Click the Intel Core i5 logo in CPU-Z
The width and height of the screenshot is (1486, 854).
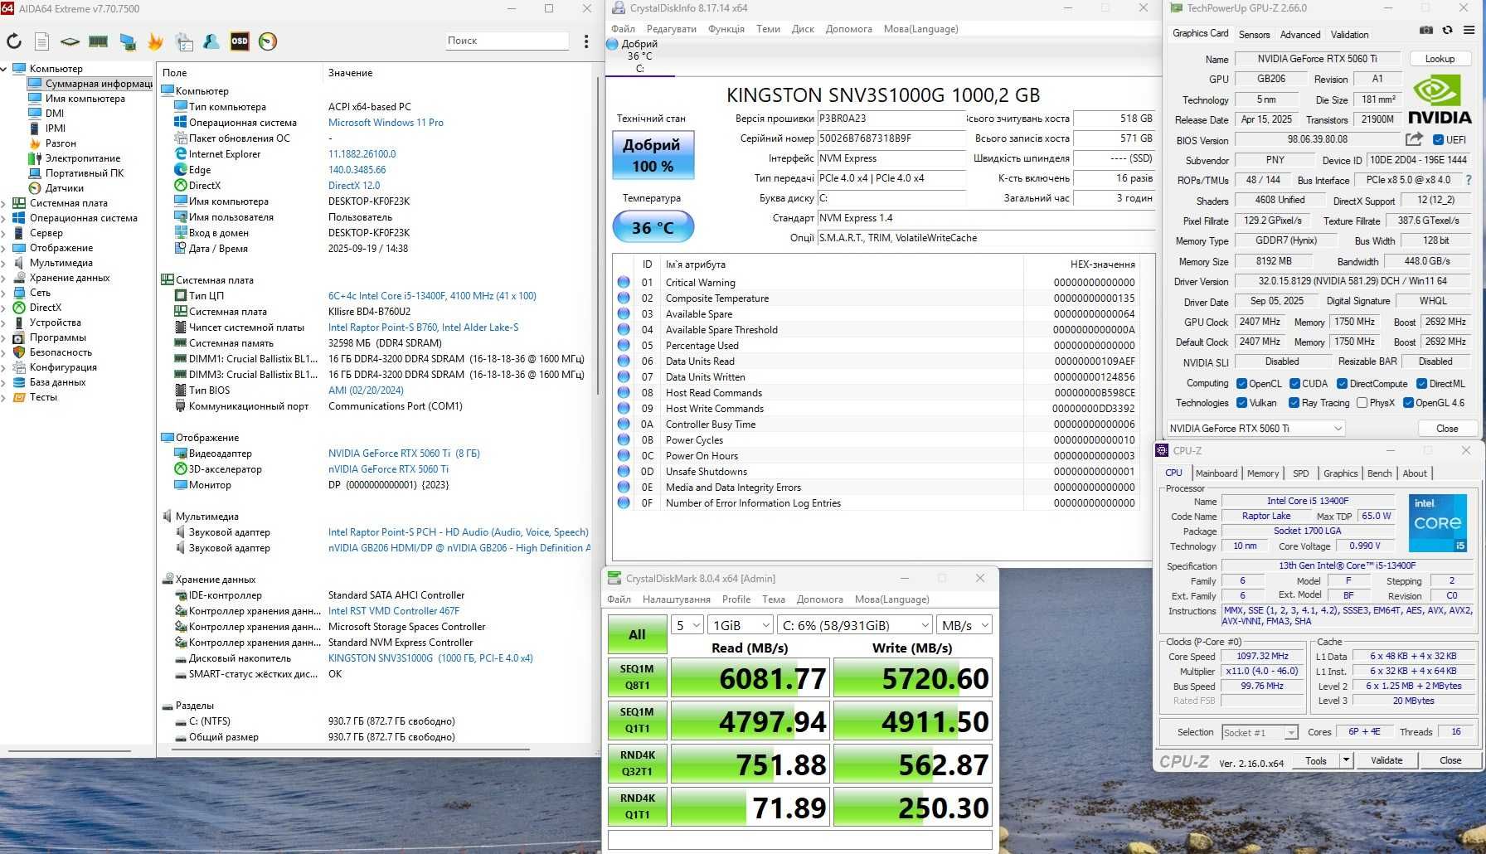coord(1437,523)
